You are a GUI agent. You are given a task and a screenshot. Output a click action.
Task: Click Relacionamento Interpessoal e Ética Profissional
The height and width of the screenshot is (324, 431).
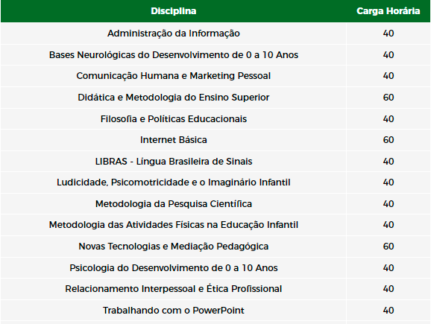[174, 289]
